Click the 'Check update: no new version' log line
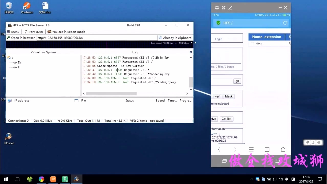Viewport: 327px width, 184px height. pos(113,66)
